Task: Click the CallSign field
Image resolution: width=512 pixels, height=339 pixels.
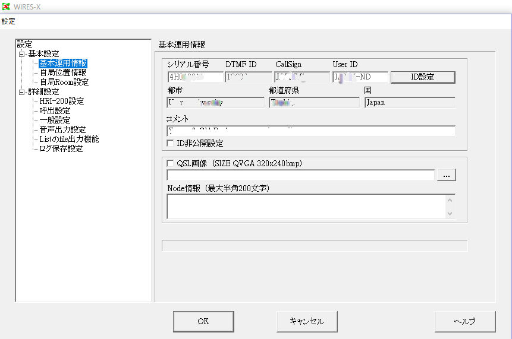Action: click(302, 77)
